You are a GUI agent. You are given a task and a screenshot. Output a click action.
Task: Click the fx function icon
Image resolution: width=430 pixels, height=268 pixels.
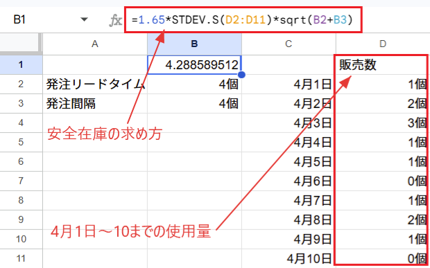116,20
